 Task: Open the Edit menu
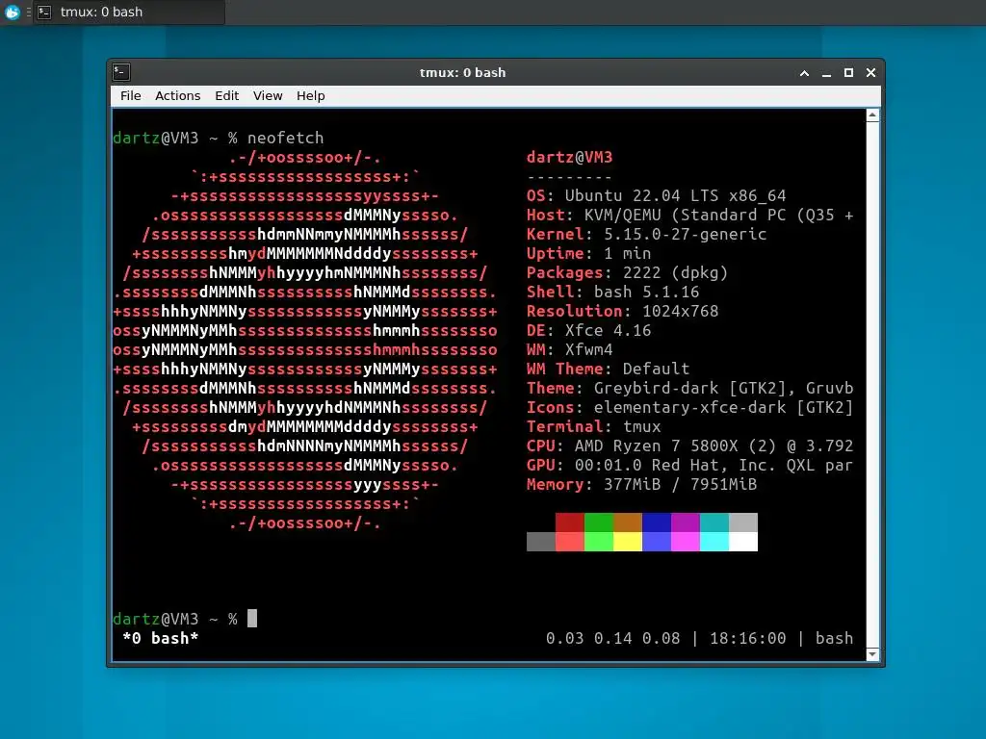point(226,95)
